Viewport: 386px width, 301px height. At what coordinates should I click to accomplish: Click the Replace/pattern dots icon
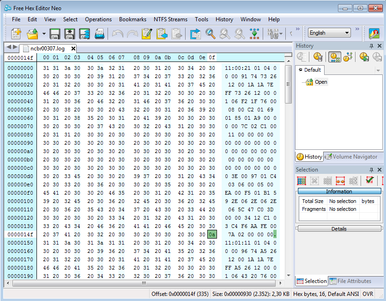click(254, 34)
